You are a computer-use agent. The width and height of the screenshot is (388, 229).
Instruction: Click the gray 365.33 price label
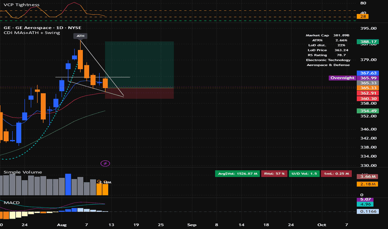(x=368, y=83)
